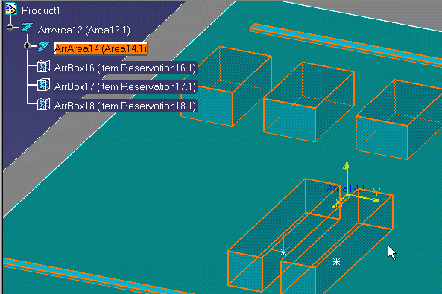Collapse the ArrArea12 tree node
This screenshot has width=442, height=294.
click(x=10, y=27)
